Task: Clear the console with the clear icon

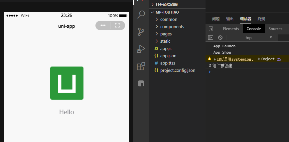Action: click(220, 37)
